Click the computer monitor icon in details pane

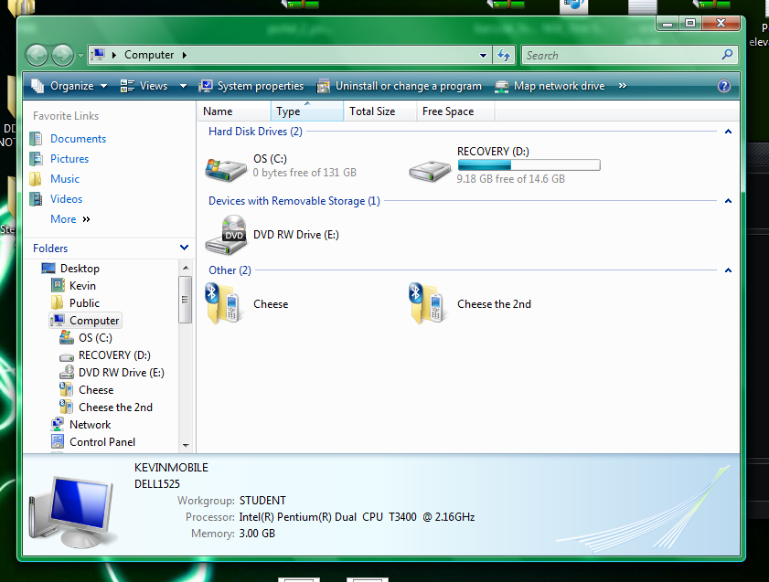[72, 512]
